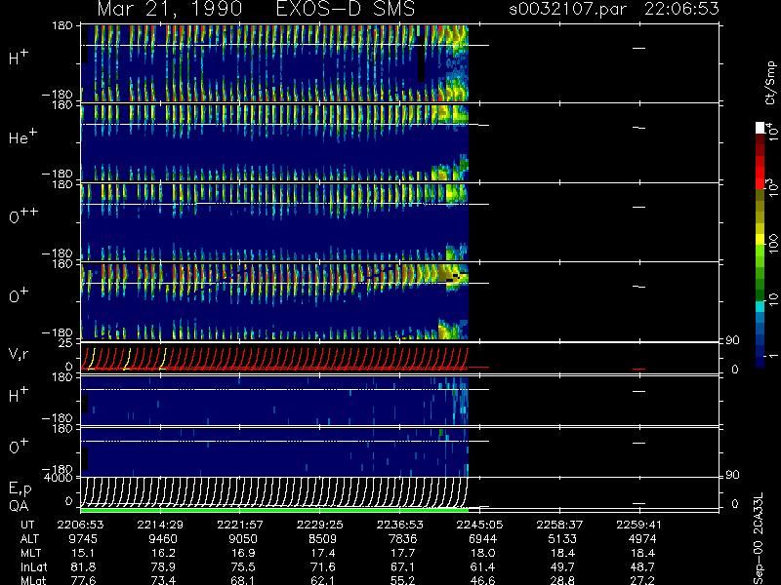The image size is (781, 585).
Task: Click the InLat value '81.8'
Action: (83, 567)
